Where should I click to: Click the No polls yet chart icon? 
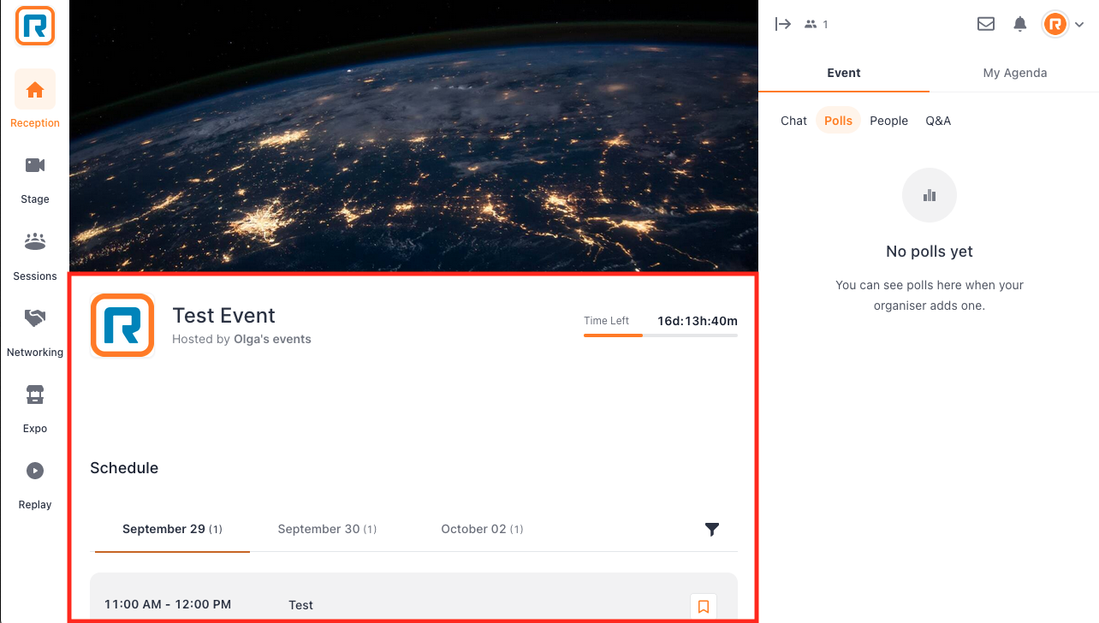point(930,196)
